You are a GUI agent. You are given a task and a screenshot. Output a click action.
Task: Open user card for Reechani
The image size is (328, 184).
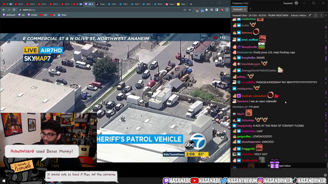(x=242, y=101)
